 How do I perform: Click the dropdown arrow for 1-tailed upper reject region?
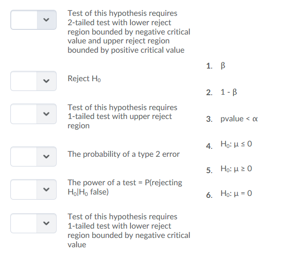(45, 114)
